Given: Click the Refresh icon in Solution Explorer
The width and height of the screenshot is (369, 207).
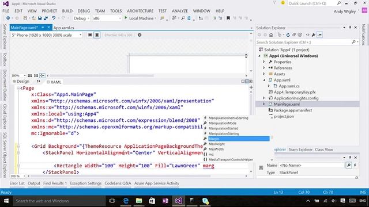Looking at the screenshot, I should (288, 35).
